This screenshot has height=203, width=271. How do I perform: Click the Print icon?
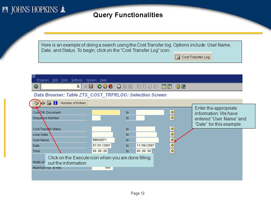tap(119, 87)
